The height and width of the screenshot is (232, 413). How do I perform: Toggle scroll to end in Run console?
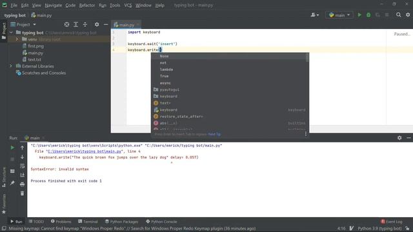pos(22,175)
